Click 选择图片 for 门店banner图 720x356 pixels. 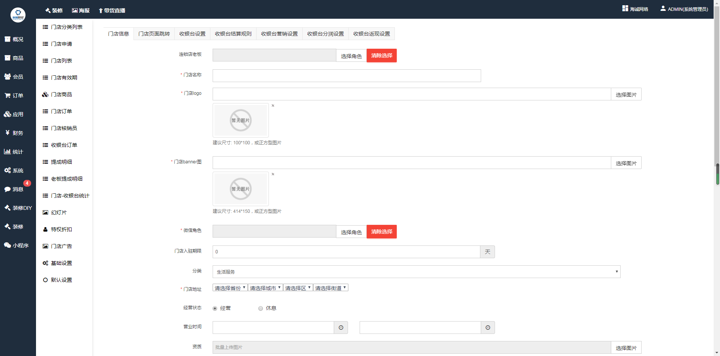point(626,163)
